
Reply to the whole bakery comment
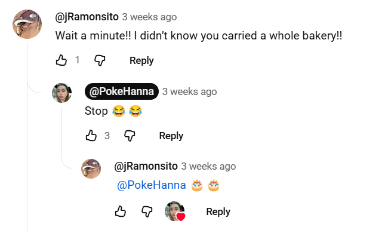141,60
